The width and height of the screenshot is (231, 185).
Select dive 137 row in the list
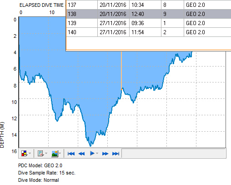pos(149,5)
